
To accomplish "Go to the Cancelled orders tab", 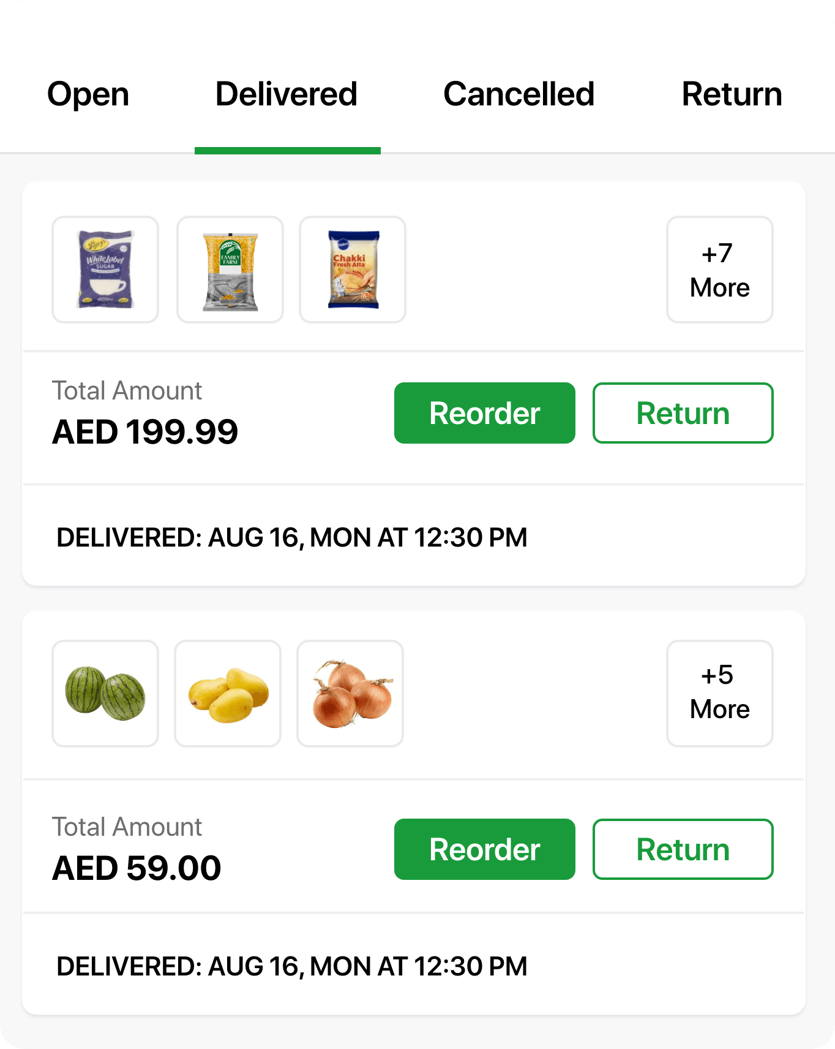I will pos(519,94).
